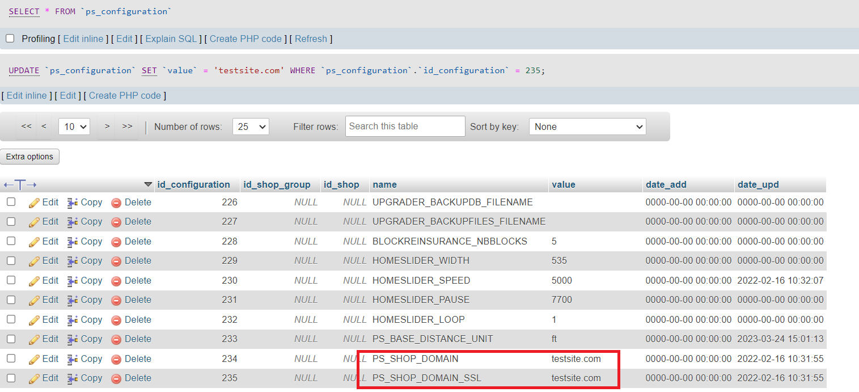Click the date_upd 2023-03-24 15:01:13 cell
This screenshot has height=392, width=859.
click(780, 339)
